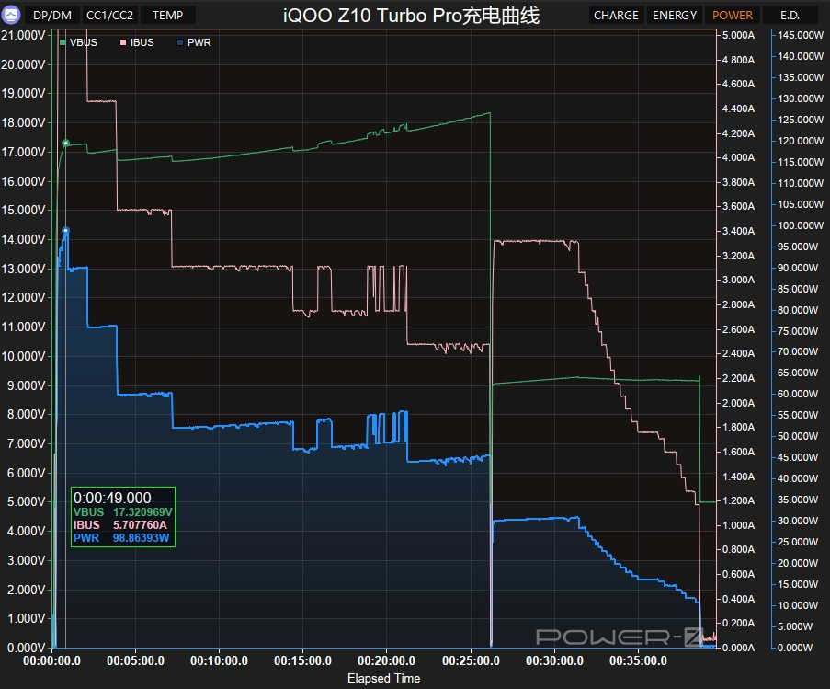Screen dimensions: 830x689
Task: Click the VBUS 17.320969V readout
Action: [123, 512]
